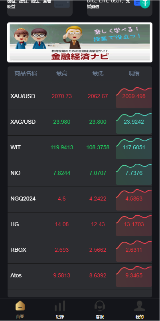Viewport: 160px width, 321px height.
Task: Select the RBOX product row
Action: (x=80, y=251)
